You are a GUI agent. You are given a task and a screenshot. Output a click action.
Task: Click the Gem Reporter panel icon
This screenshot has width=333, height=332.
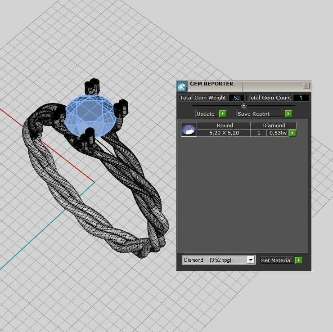[x=182, y=86]
